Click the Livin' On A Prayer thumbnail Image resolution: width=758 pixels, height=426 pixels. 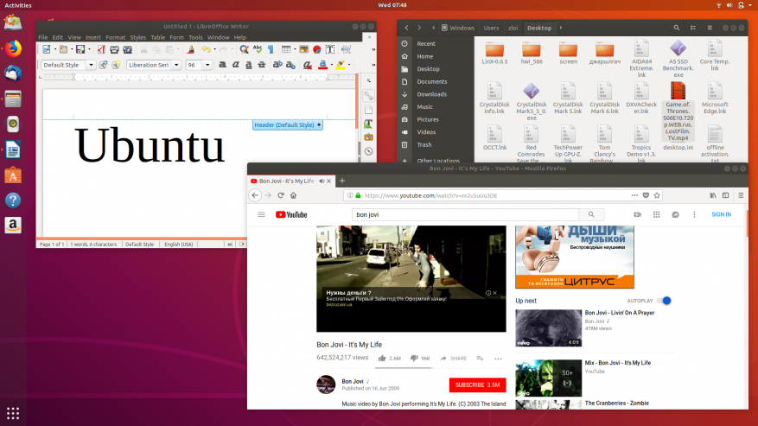click(548, 327)
